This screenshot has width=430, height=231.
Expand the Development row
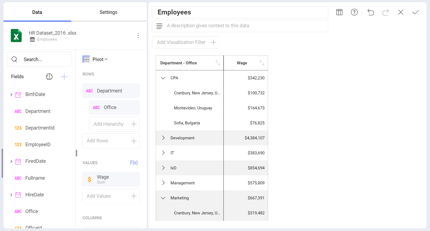click(x=163, y=138)
